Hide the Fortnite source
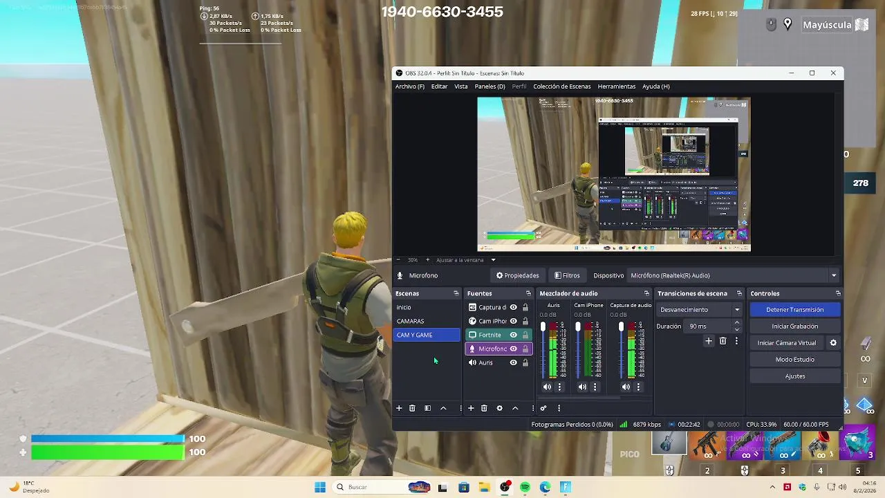This screenshot has height=498, width=885. (x=513, y=335)
